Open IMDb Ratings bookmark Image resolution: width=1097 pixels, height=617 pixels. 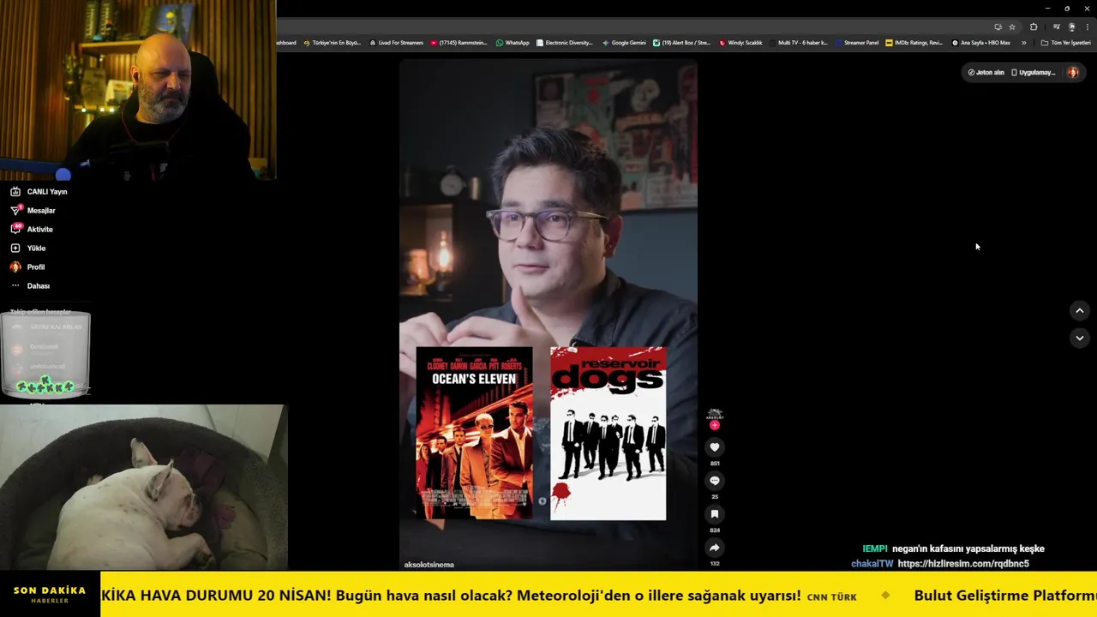[914, 43]
